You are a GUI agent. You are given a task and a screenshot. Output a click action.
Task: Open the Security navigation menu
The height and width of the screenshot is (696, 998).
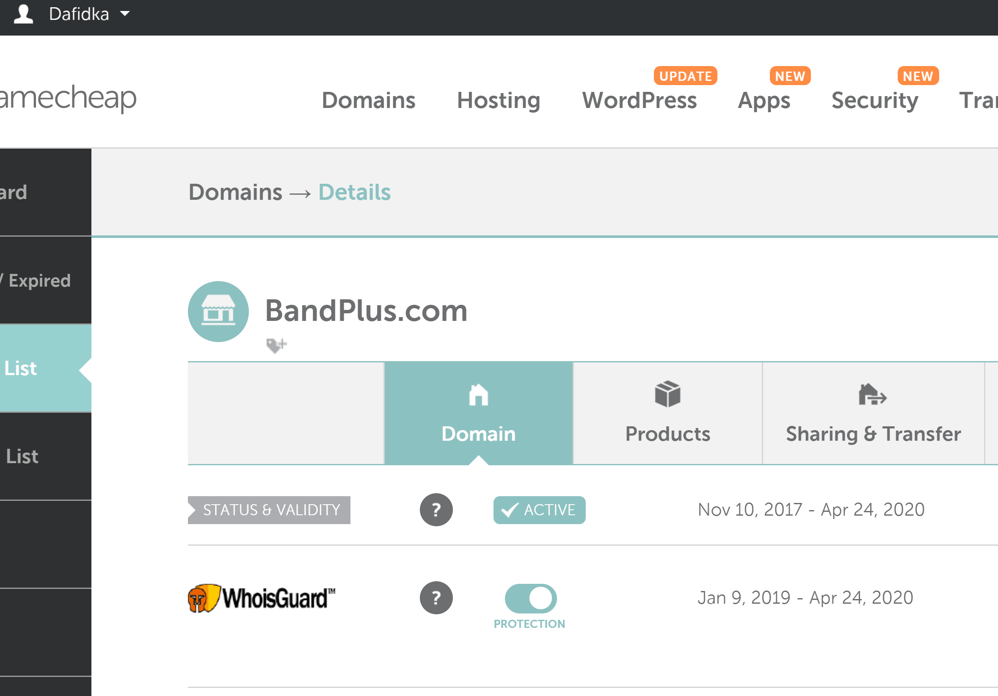[x=874, y=100]
